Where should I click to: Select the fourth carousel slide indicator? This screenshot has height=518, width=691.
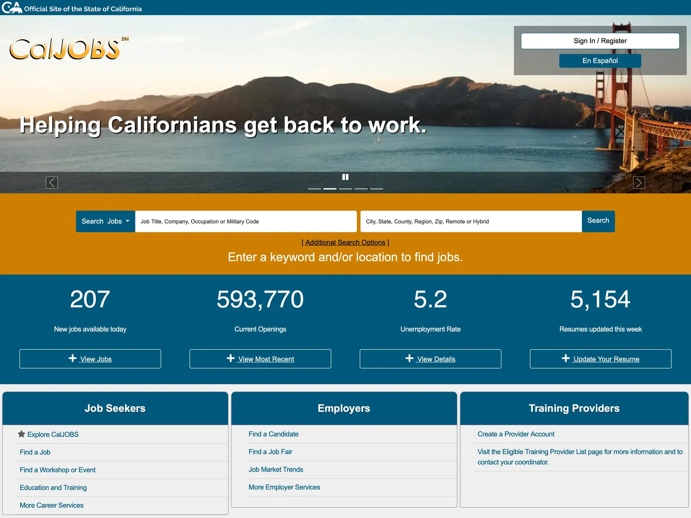tap(361, 189)
